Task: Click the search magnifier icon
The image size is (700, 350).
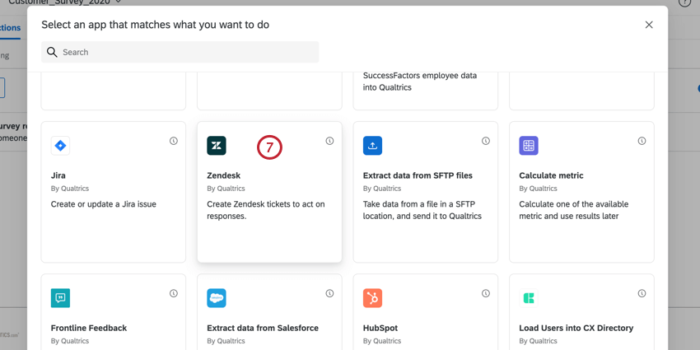Action: click(x=52, y=52)
